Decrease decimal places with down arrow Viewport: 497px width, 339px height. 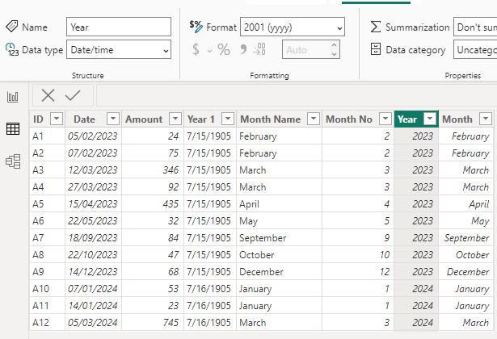point(334,54)
